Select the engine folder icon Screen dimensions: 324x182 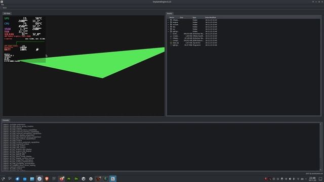point(171,22)
